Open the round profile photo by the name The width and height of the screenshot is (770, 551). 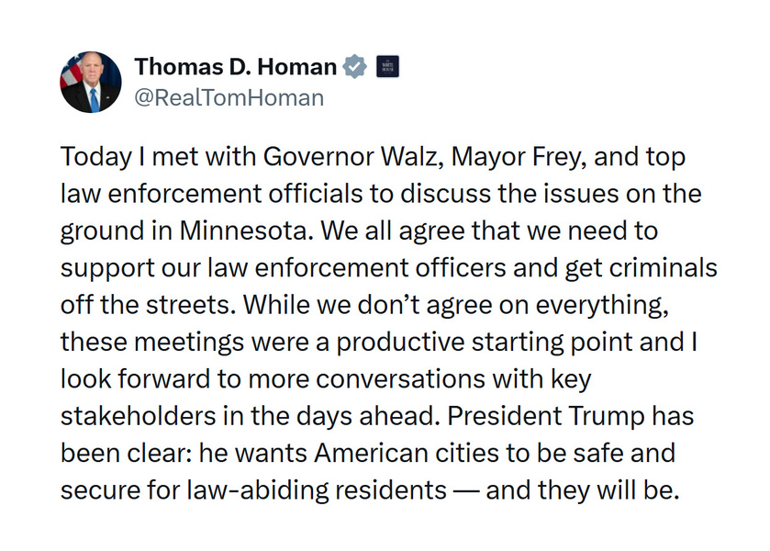coord(90,82)
